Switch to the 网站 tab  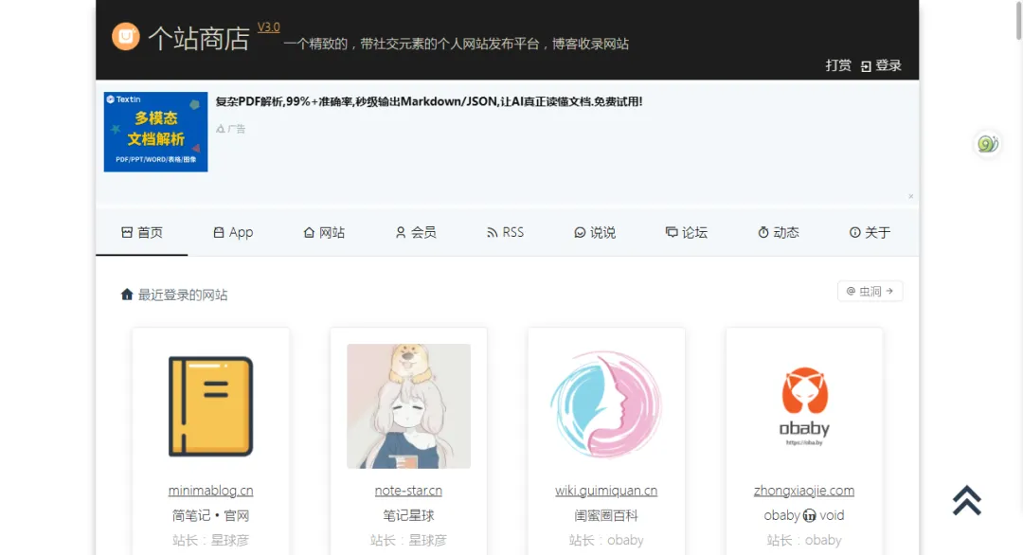[x=324, y=232]
